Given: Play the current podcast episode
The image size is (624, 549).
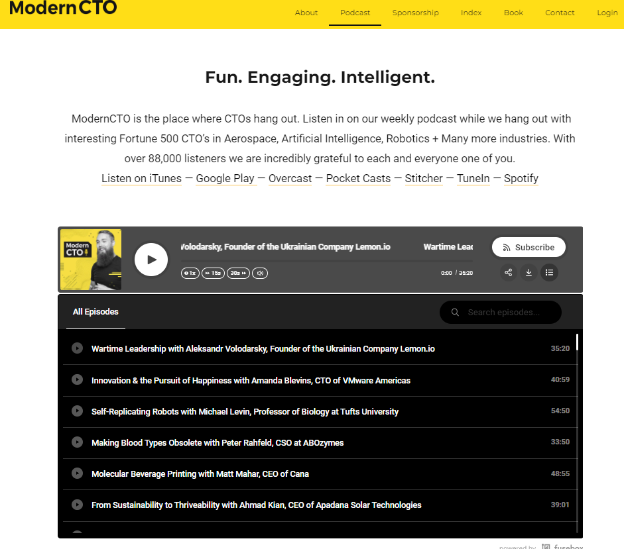Looking at the screenshot, I should point(151,260).
